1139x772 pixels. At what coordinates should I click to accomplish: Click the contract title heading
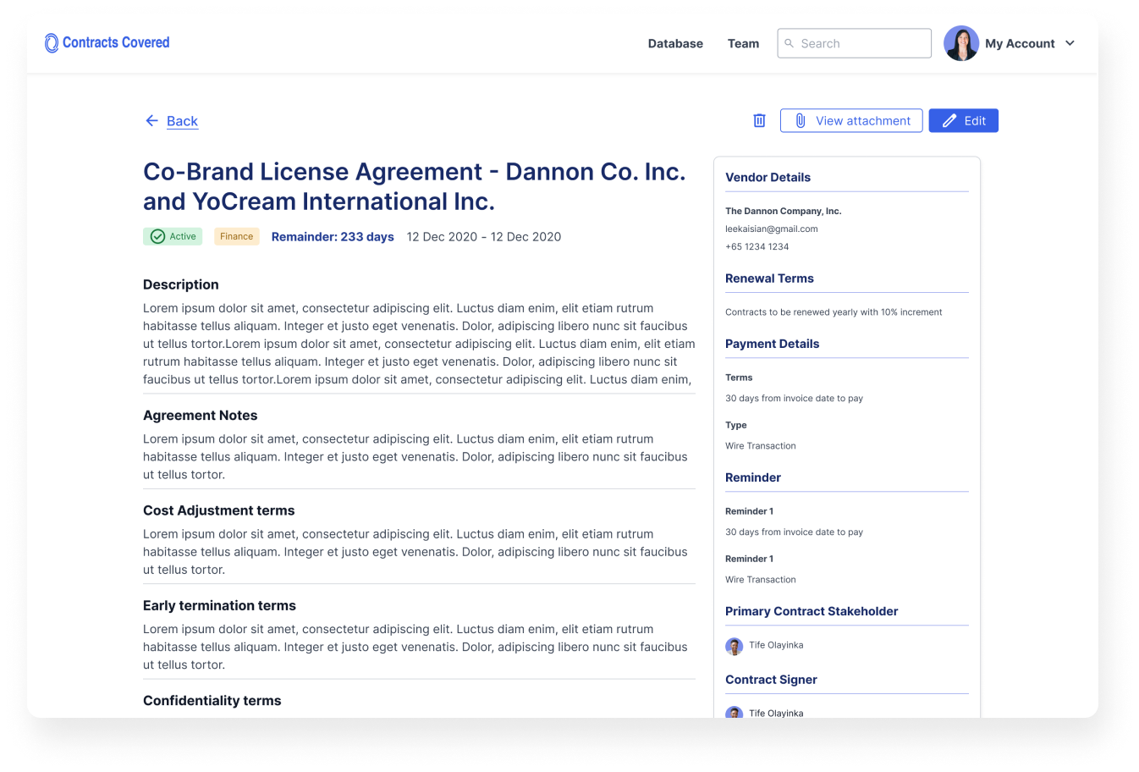click(414, 186)
